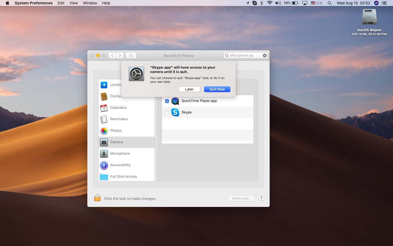Show all preferences grid button
Screen dimensions: 393x246
131,55
